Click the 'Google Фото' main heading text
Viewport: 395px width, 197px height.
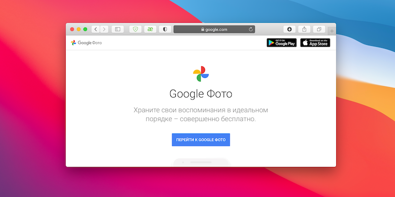pos(201,94)
